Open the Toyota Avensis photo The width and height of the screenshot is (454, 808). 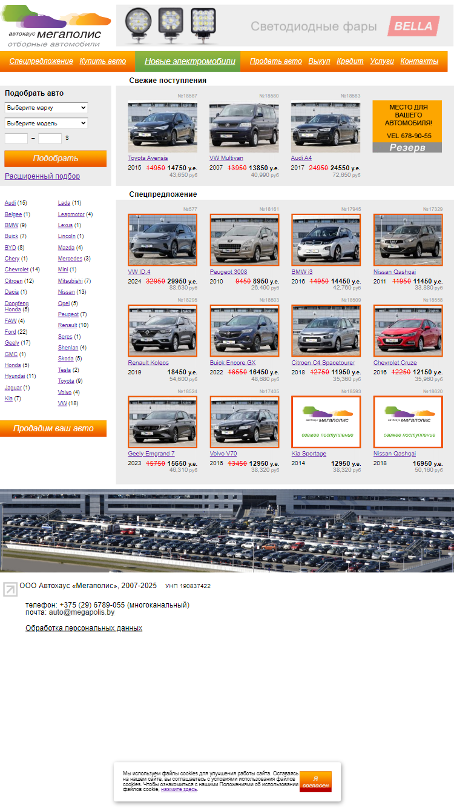point(162,127)
